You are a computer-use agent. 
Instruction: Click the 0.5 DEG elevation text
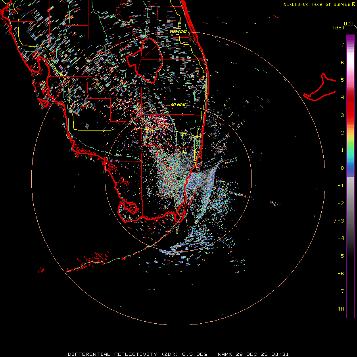click(194, 354)
